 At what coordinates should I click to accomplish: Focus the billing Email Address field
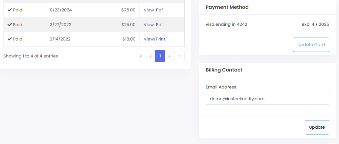point(267,99)
